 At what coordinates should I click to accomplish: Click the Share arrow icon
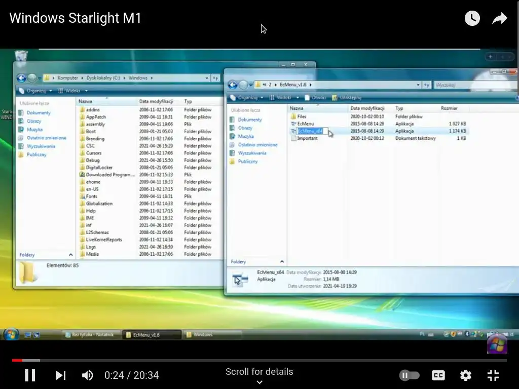point(499,18)
